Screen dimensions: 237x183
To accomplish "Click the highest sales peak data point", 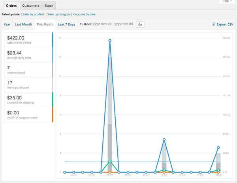I will [x=110, y=40].
